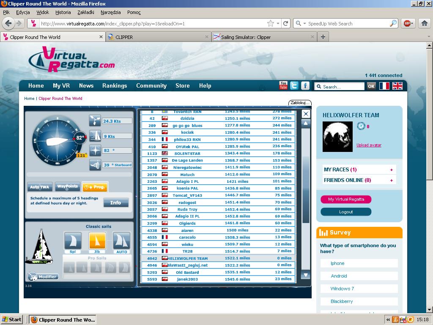This screenshot has width=433, height=325.
Task: Switch to the Sailing Simulator: Clipper tab
Action: pos(246,37)
